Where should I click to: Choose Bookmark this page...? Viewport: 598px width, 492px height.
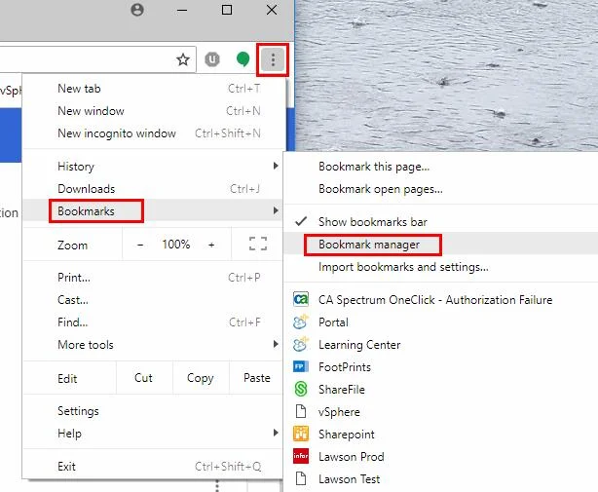pyautogui.click(x=440, y=167)
